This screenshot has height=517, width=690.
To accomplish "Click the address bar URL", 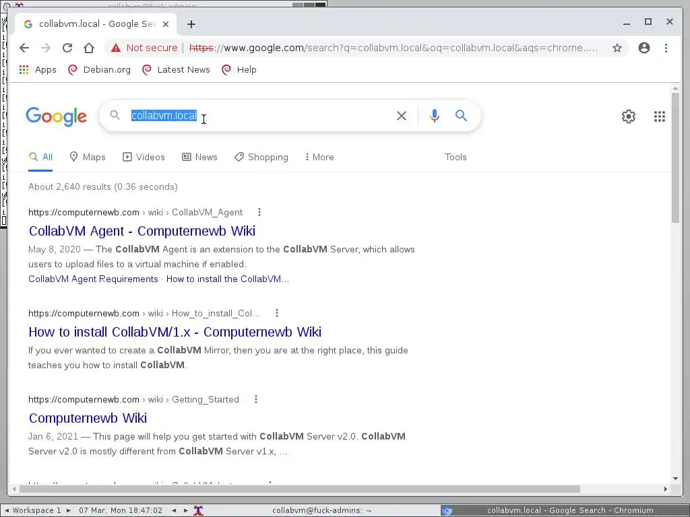I will pyautogui.click(x=394, y=48).
